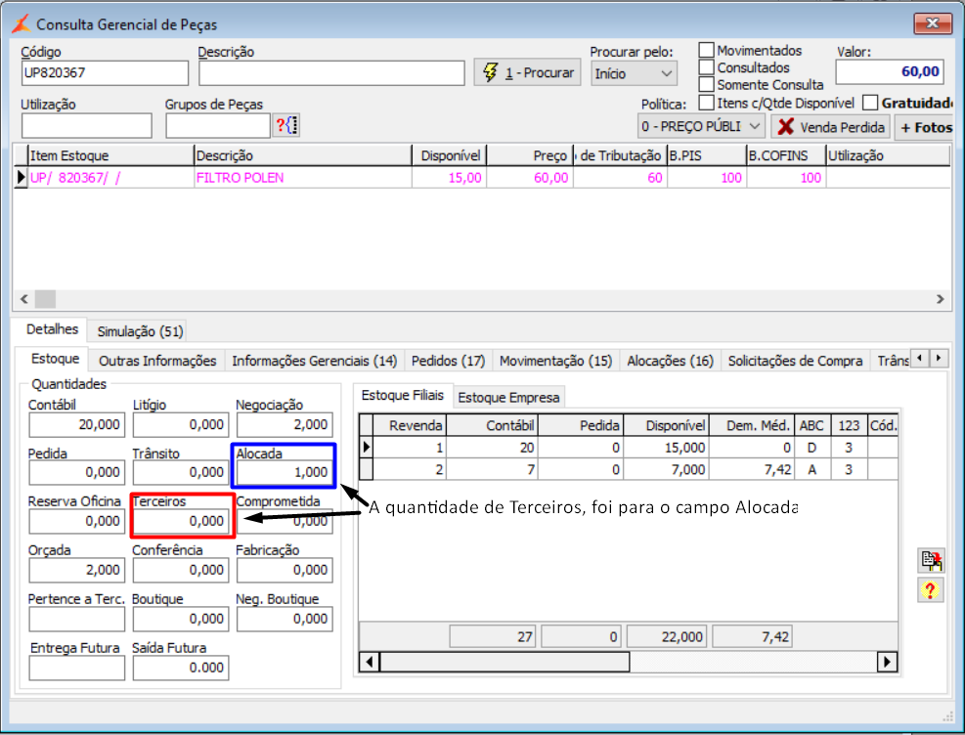
Task: Enable the Movimentados checkbox
Action: 707,50
